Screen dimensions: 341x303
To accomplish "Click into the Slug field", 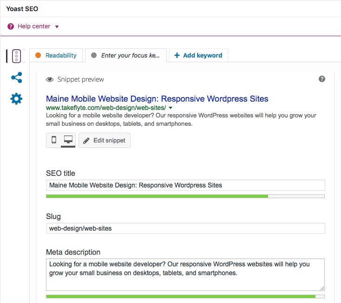I will click(x=185, y=228).
